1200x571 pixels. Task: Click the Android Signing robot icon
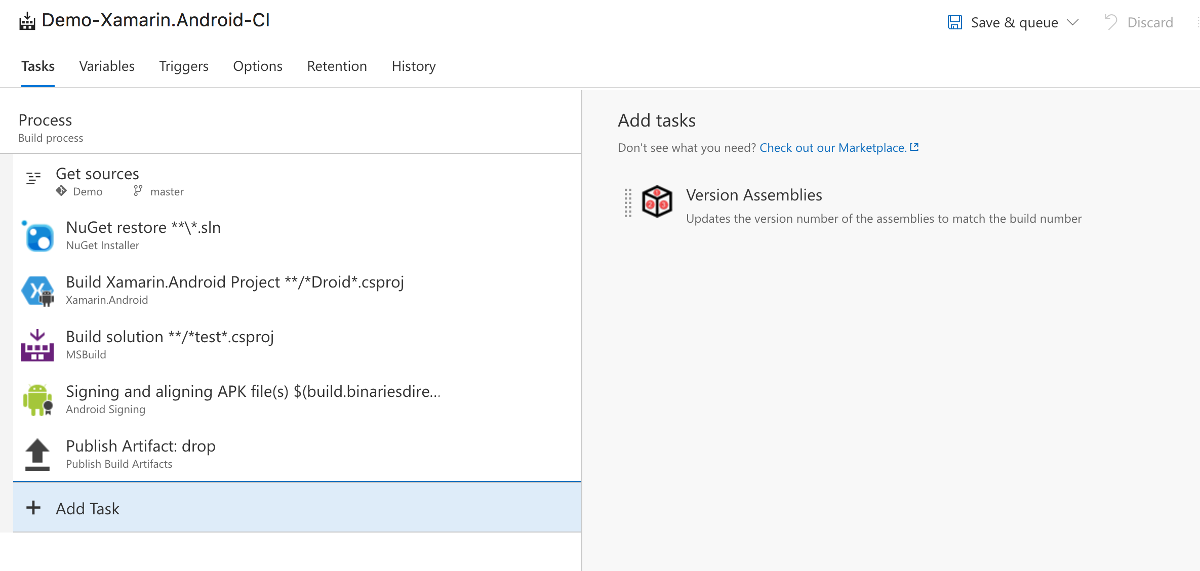(x=37, y=399)
